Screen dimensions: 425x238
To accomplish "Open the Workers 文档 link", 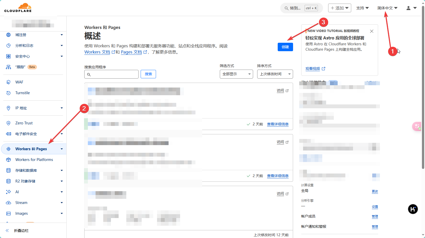I will click(x=97, y=52).
